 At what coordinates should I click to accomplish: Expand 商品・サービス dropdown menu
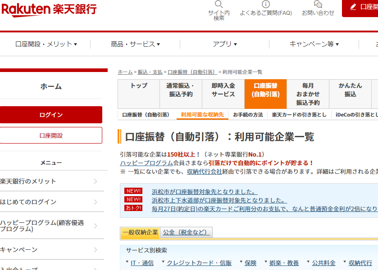[x=135, y=44]
